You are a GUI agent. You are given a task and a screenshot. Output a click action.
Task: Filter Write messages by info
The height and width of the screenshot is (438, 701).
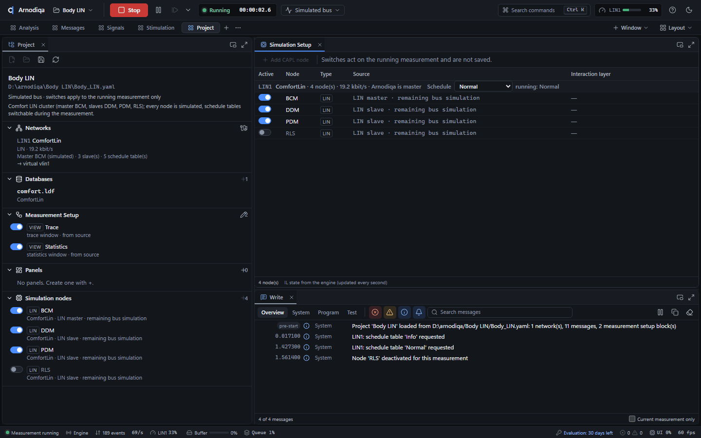(404, 312)
